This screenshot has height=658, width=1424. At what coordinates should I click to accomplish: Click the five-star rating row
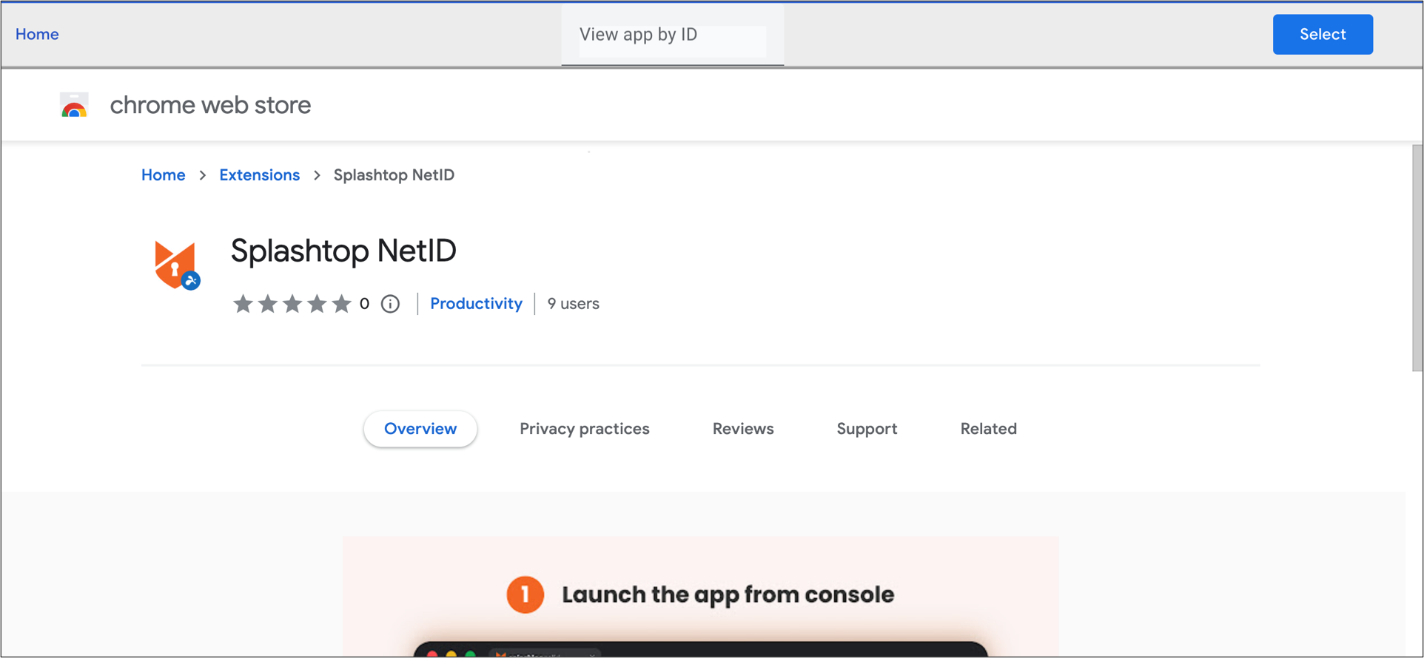[x=292, y=304]
